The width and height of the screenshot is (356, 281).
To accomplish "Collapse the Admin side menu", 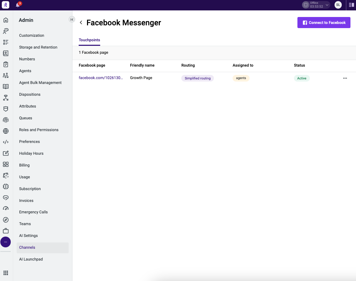I will click(72, 19).
